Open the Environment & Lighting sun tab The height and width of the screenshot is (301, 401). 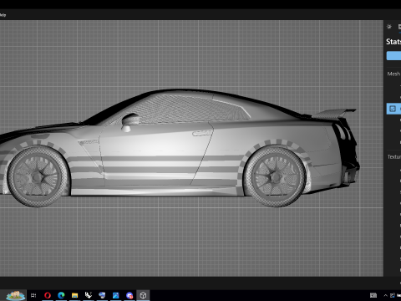(x=389, y=27)
